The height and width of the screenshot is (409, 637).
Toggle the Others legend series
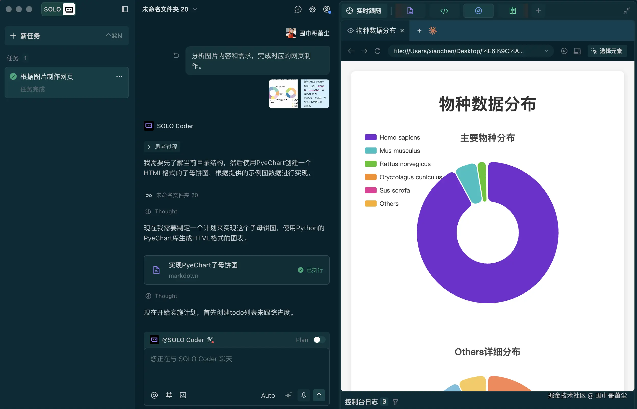click(x=381, y=204)
